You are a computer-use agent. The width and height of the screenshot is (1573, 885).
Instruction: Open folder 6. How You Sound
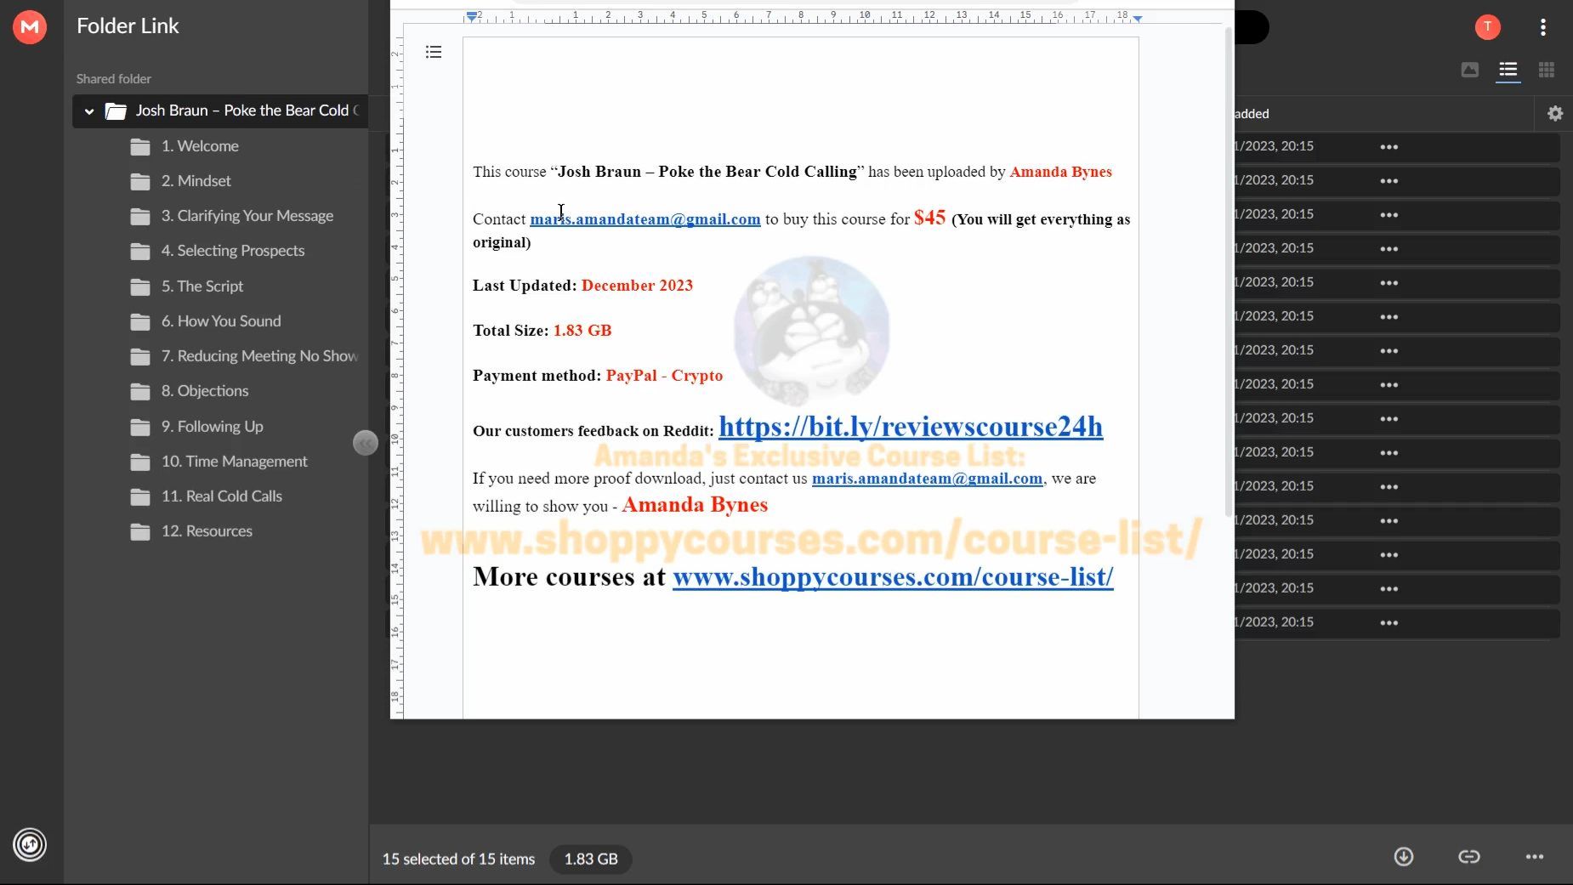click(220, 321)
